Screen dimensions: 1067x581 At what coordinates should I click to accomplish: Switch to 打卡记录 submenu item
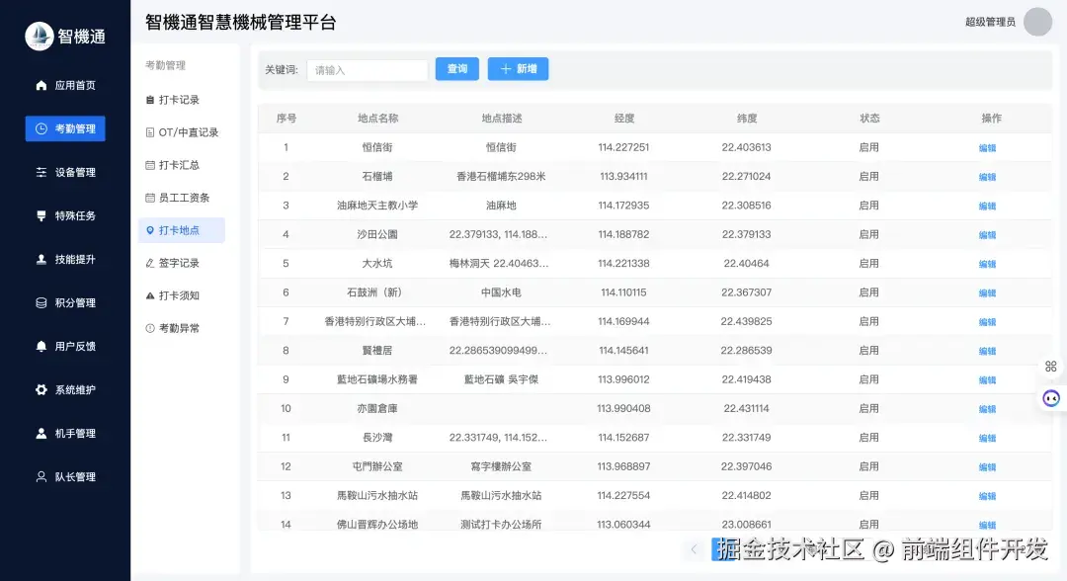point(178,99)
